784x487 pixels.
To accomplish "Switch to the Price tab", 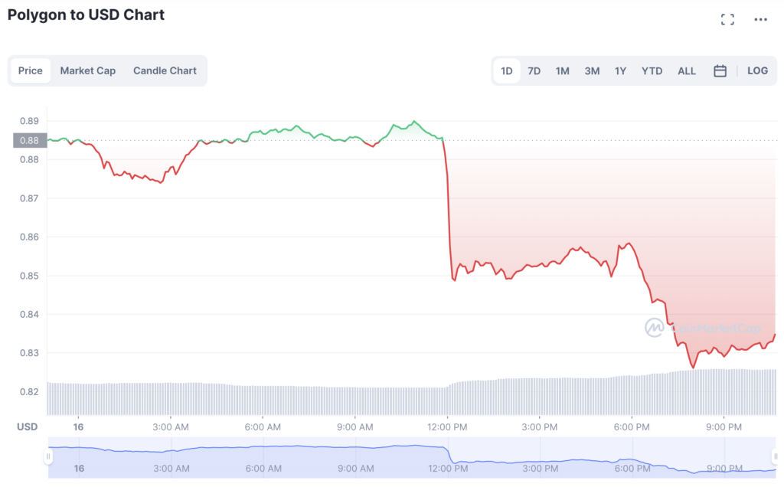I will tap(31, 71).
